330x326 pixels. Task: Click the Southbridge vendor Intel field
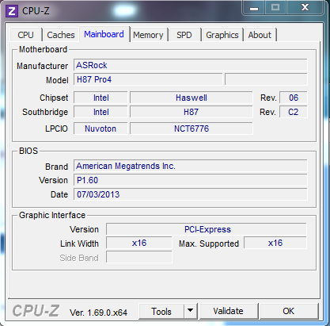pyautogui.click(x=101, y=112)
